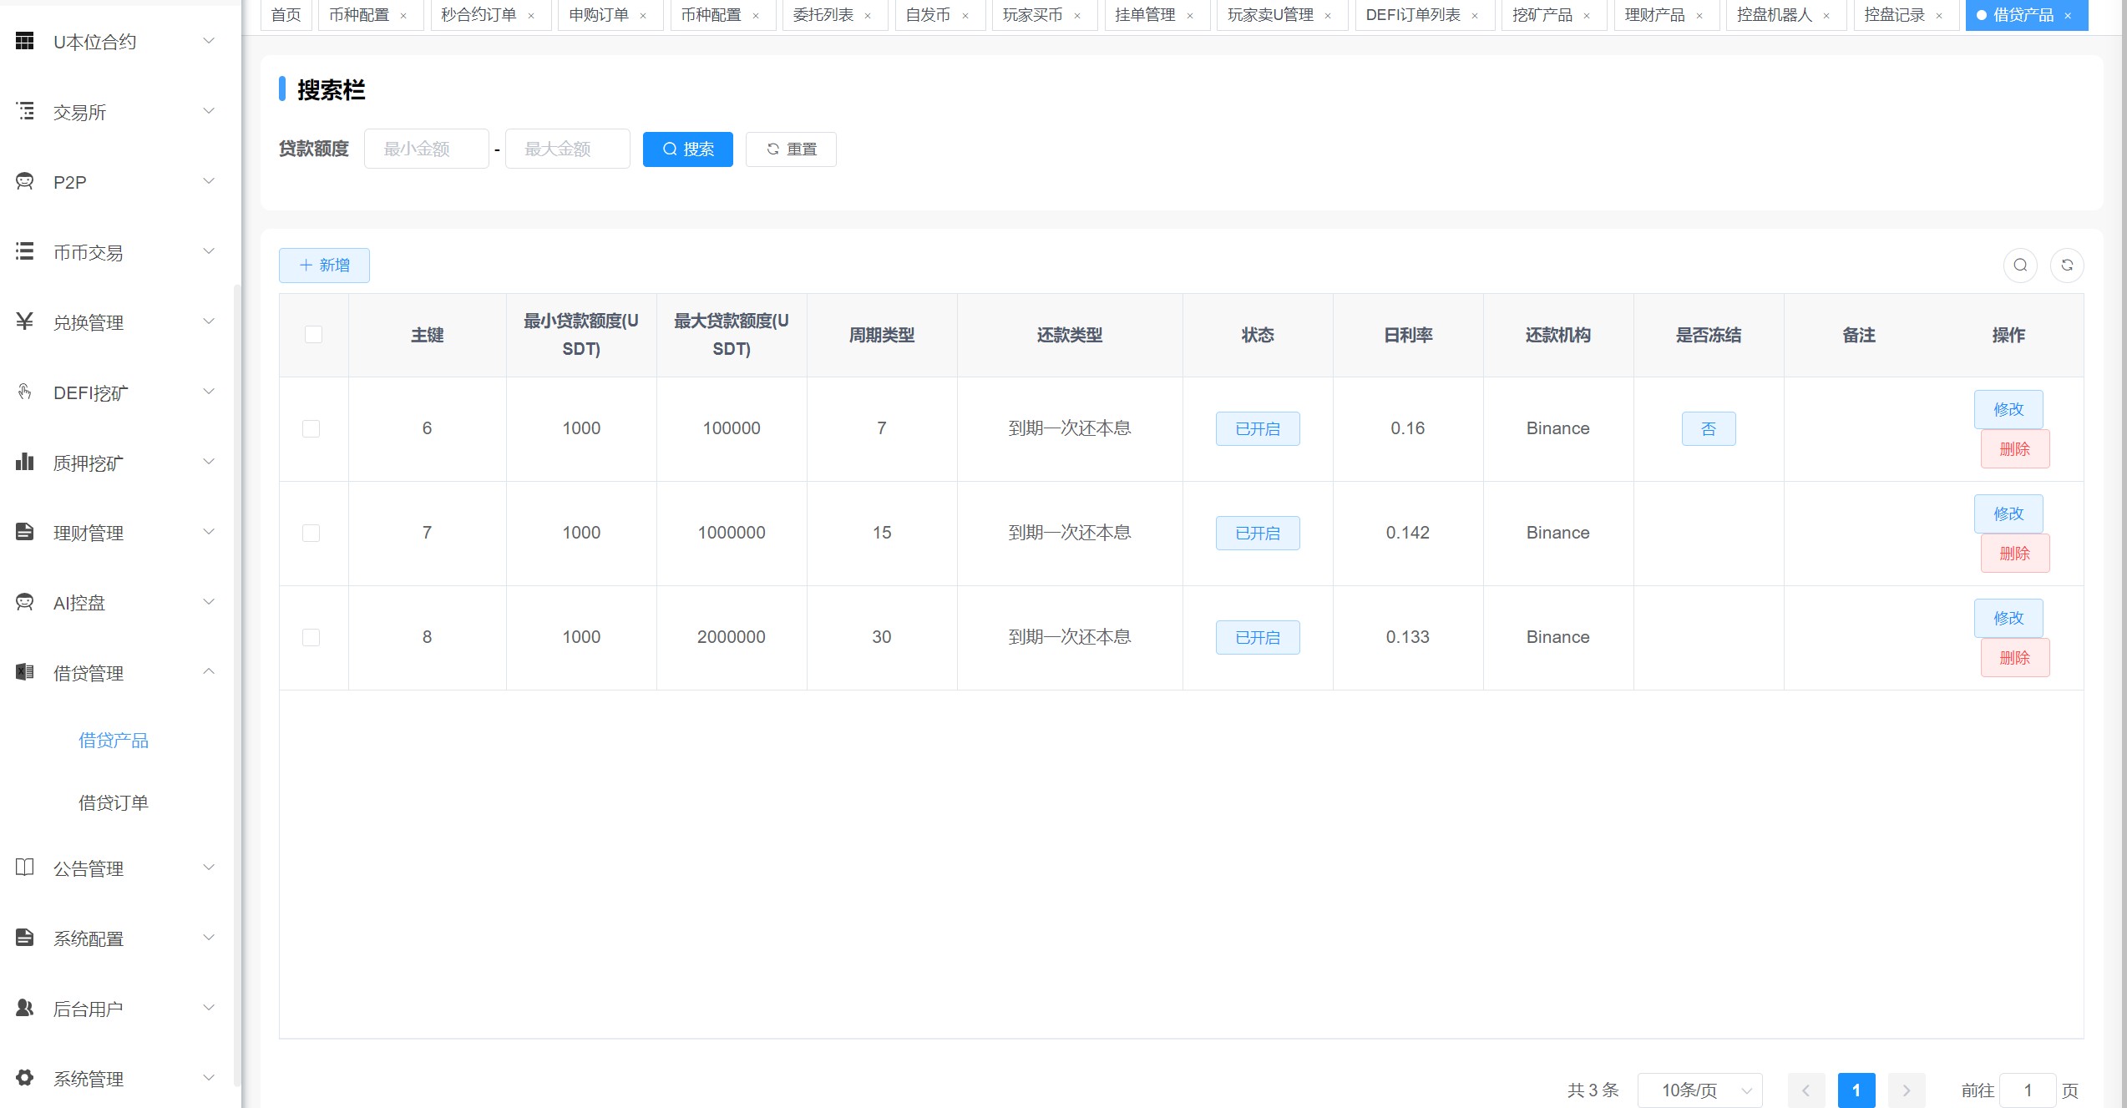Close the 控盘机器人 tab

[1826, 16]
